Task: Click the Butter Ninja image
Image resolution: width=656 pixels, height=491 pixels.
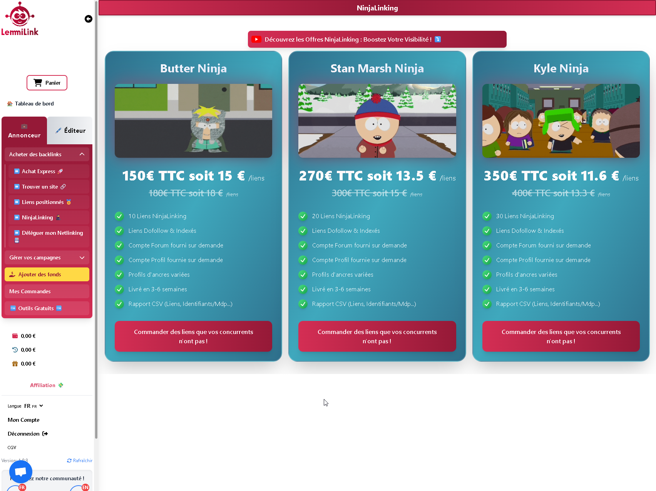Action: tap(193, 121)
